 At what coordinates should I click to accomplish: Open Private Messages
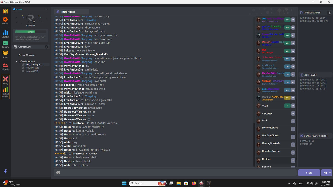coord(27,55)
